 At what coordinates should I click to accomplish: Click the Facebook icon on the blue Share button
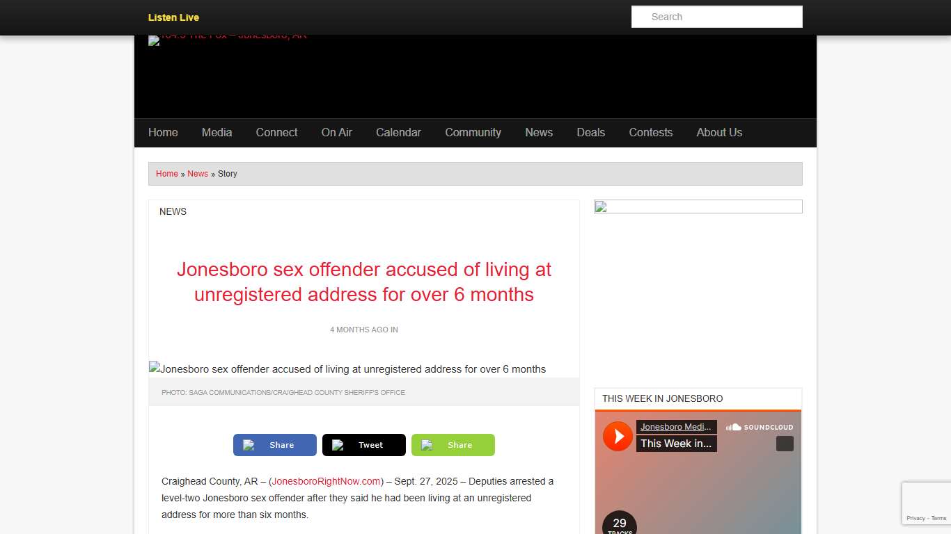coord(250,445)
